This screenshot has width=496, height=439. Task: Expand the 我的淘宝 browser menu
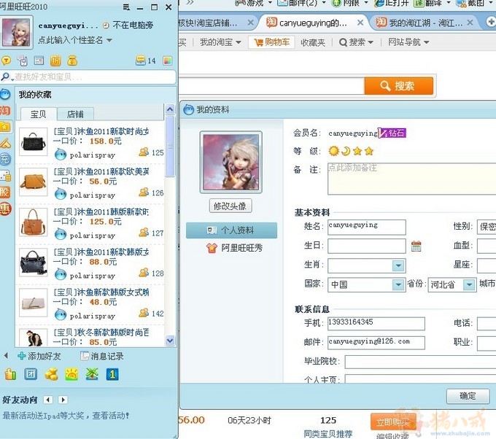(x=220, y=42)
